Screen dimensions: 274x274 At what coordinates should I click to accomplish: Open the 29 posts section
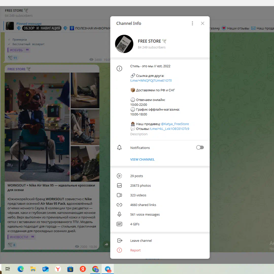(x=136, y=176)
